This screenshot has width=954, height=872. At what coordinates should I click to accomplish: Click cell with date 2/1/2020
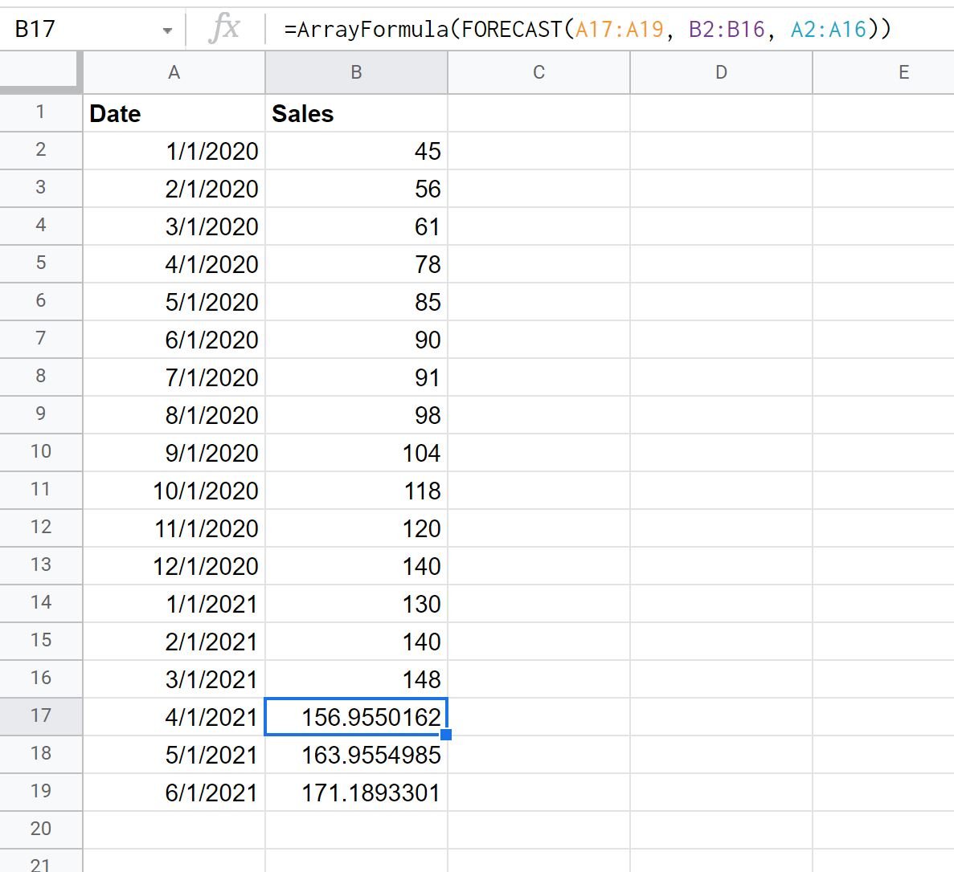click(x=174, y=189)
